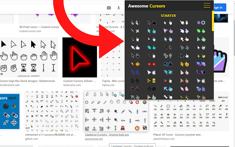Pick the yellow smiley face cursor pack

point(184,64)
